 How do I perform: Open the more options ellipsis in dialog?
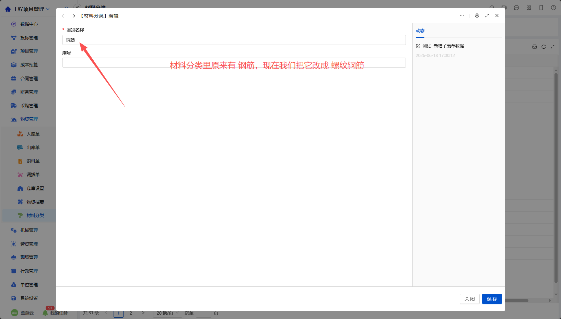tap(462, 15)
